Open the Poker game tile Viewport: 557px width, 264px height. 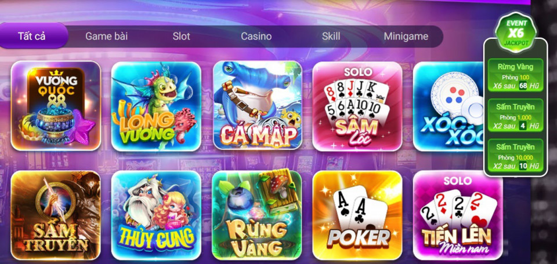tap(357, 215)
